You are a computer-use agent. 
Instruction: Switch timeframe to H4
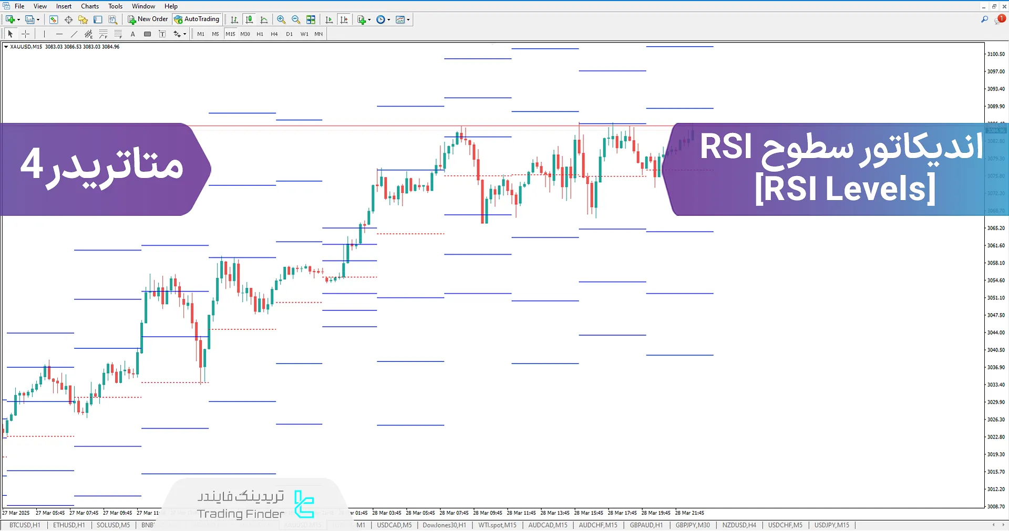click(274, 34)
